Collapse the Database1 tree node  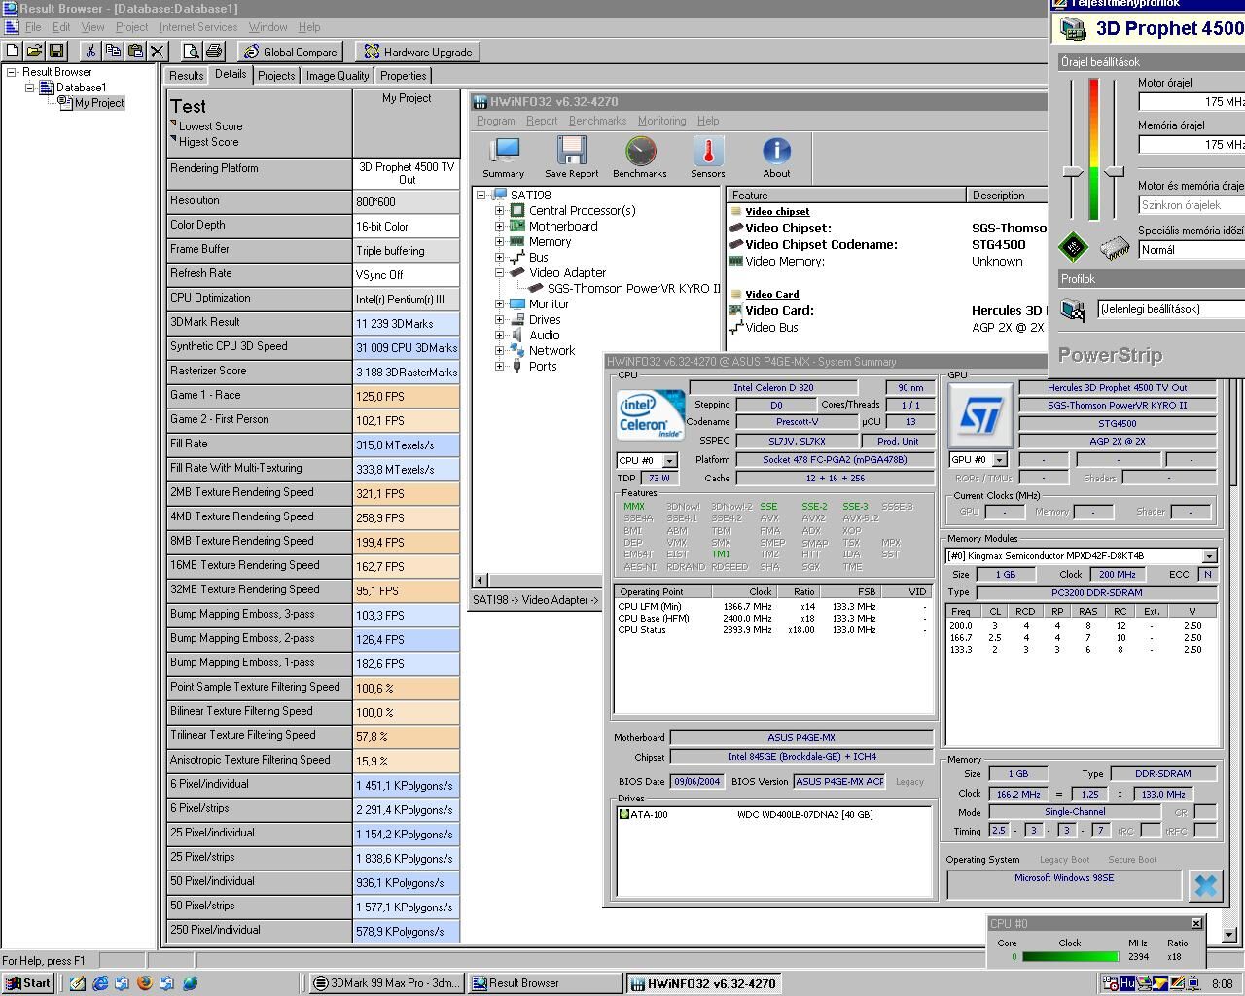[x=29, y=88]
